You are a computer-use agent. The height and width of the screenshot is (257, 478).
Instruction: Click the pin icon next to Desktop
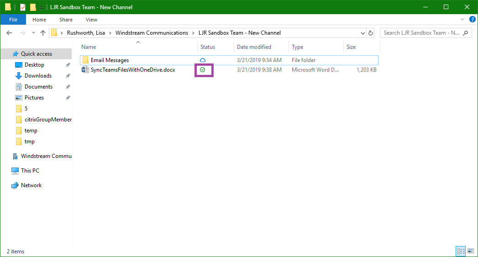click(68, 65)
